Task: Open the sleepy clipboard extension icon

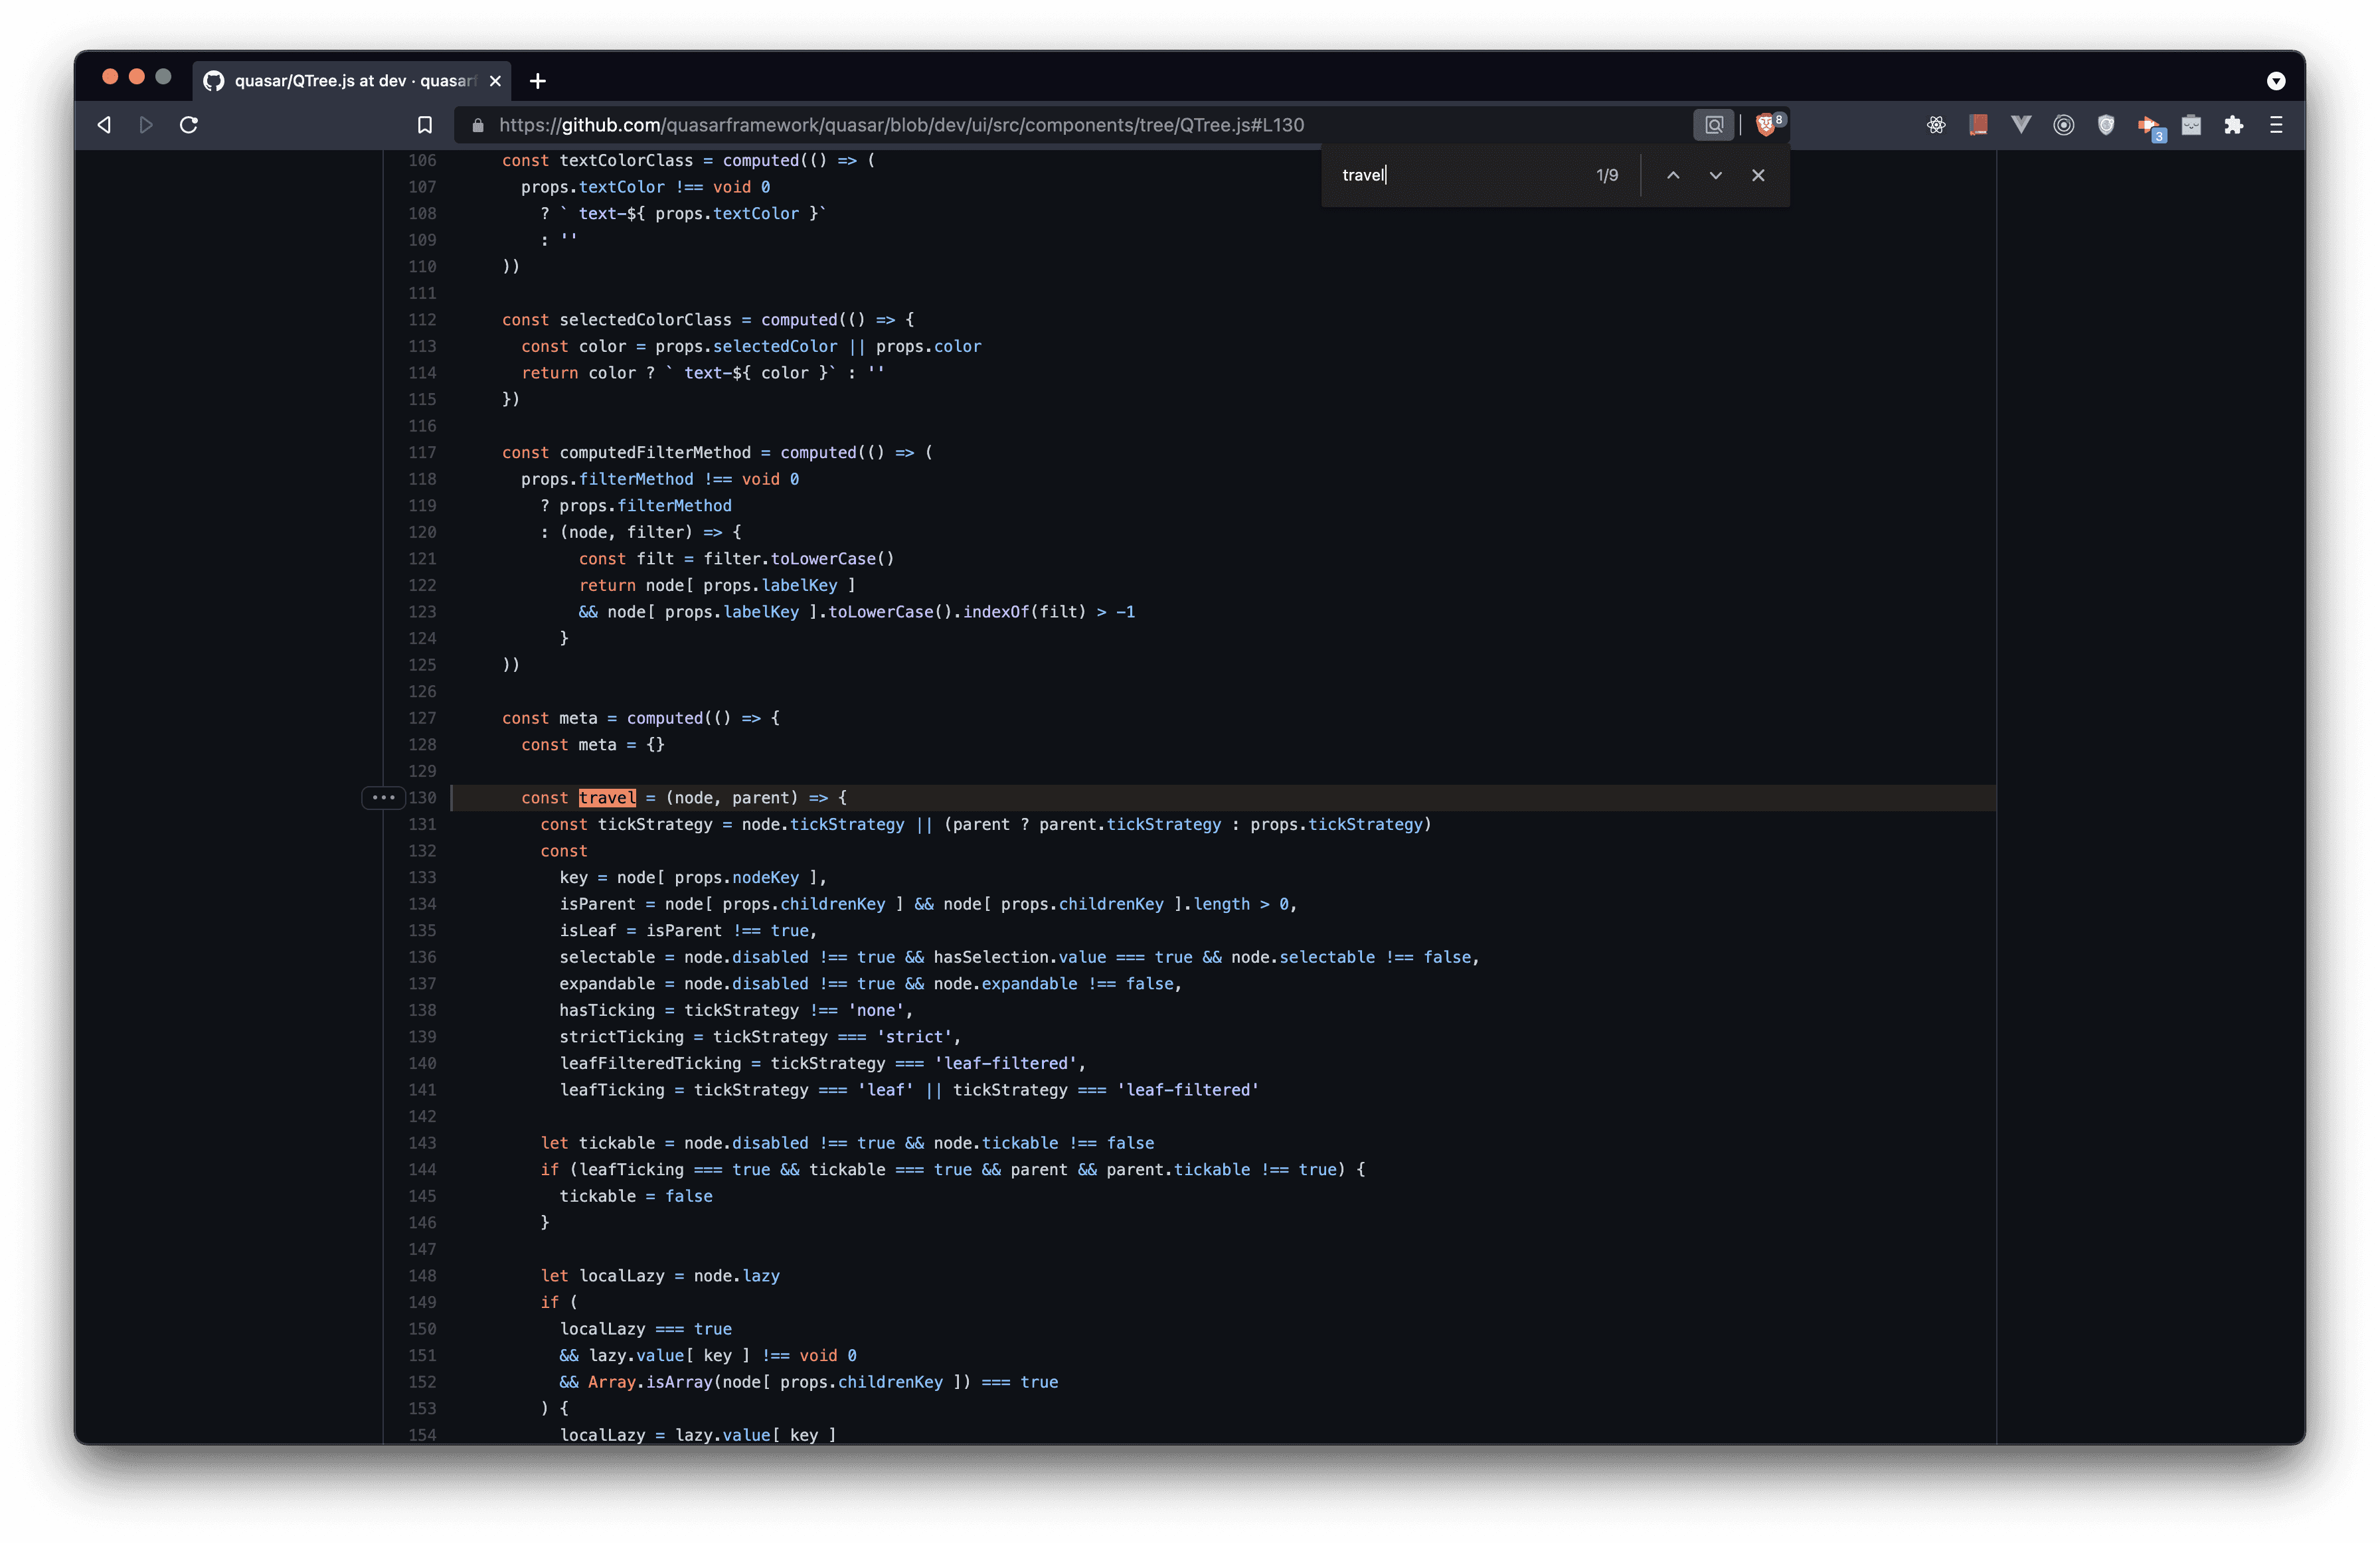Action: pyautogui.click(x=2191, y=125)
